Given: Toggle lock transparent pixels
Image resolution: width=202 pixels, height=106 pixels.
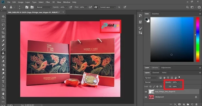Looking at the screenshot, I should click(x=150, y=87).
